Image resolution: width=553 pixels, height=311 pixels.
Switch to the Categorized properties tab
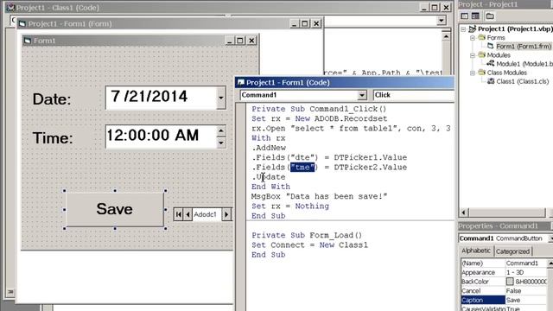[512, 251]
